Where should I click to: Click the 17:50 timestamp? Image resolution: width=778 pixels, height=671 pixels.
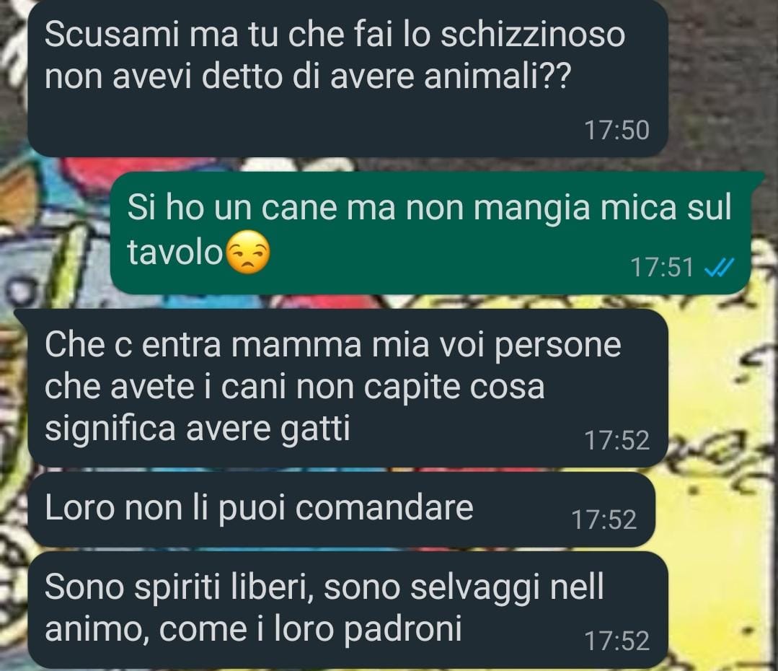click(616, 131)
